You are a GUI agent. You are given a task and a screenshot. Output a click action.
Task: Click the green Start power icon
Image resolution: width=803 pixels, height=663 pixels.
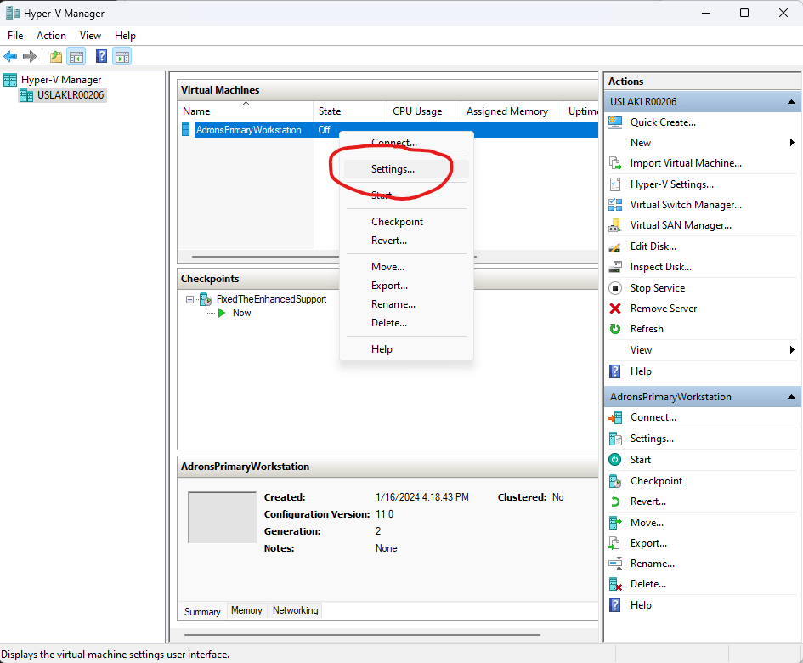615,460
